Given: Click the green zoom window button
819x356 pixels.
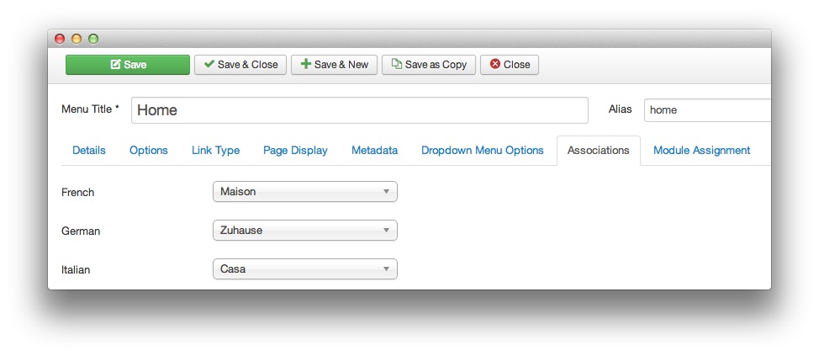Looking at the screenshot, I should [93, 39].
